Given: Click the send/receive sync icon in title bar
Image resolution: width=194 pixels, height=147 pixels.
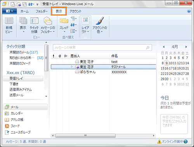Looking at the screenshot, I should [31, 4].
